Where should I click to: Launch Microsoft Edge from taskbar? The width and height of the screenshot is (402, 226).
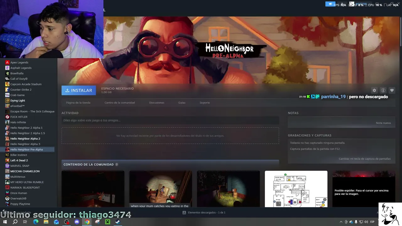pos(35,222)
